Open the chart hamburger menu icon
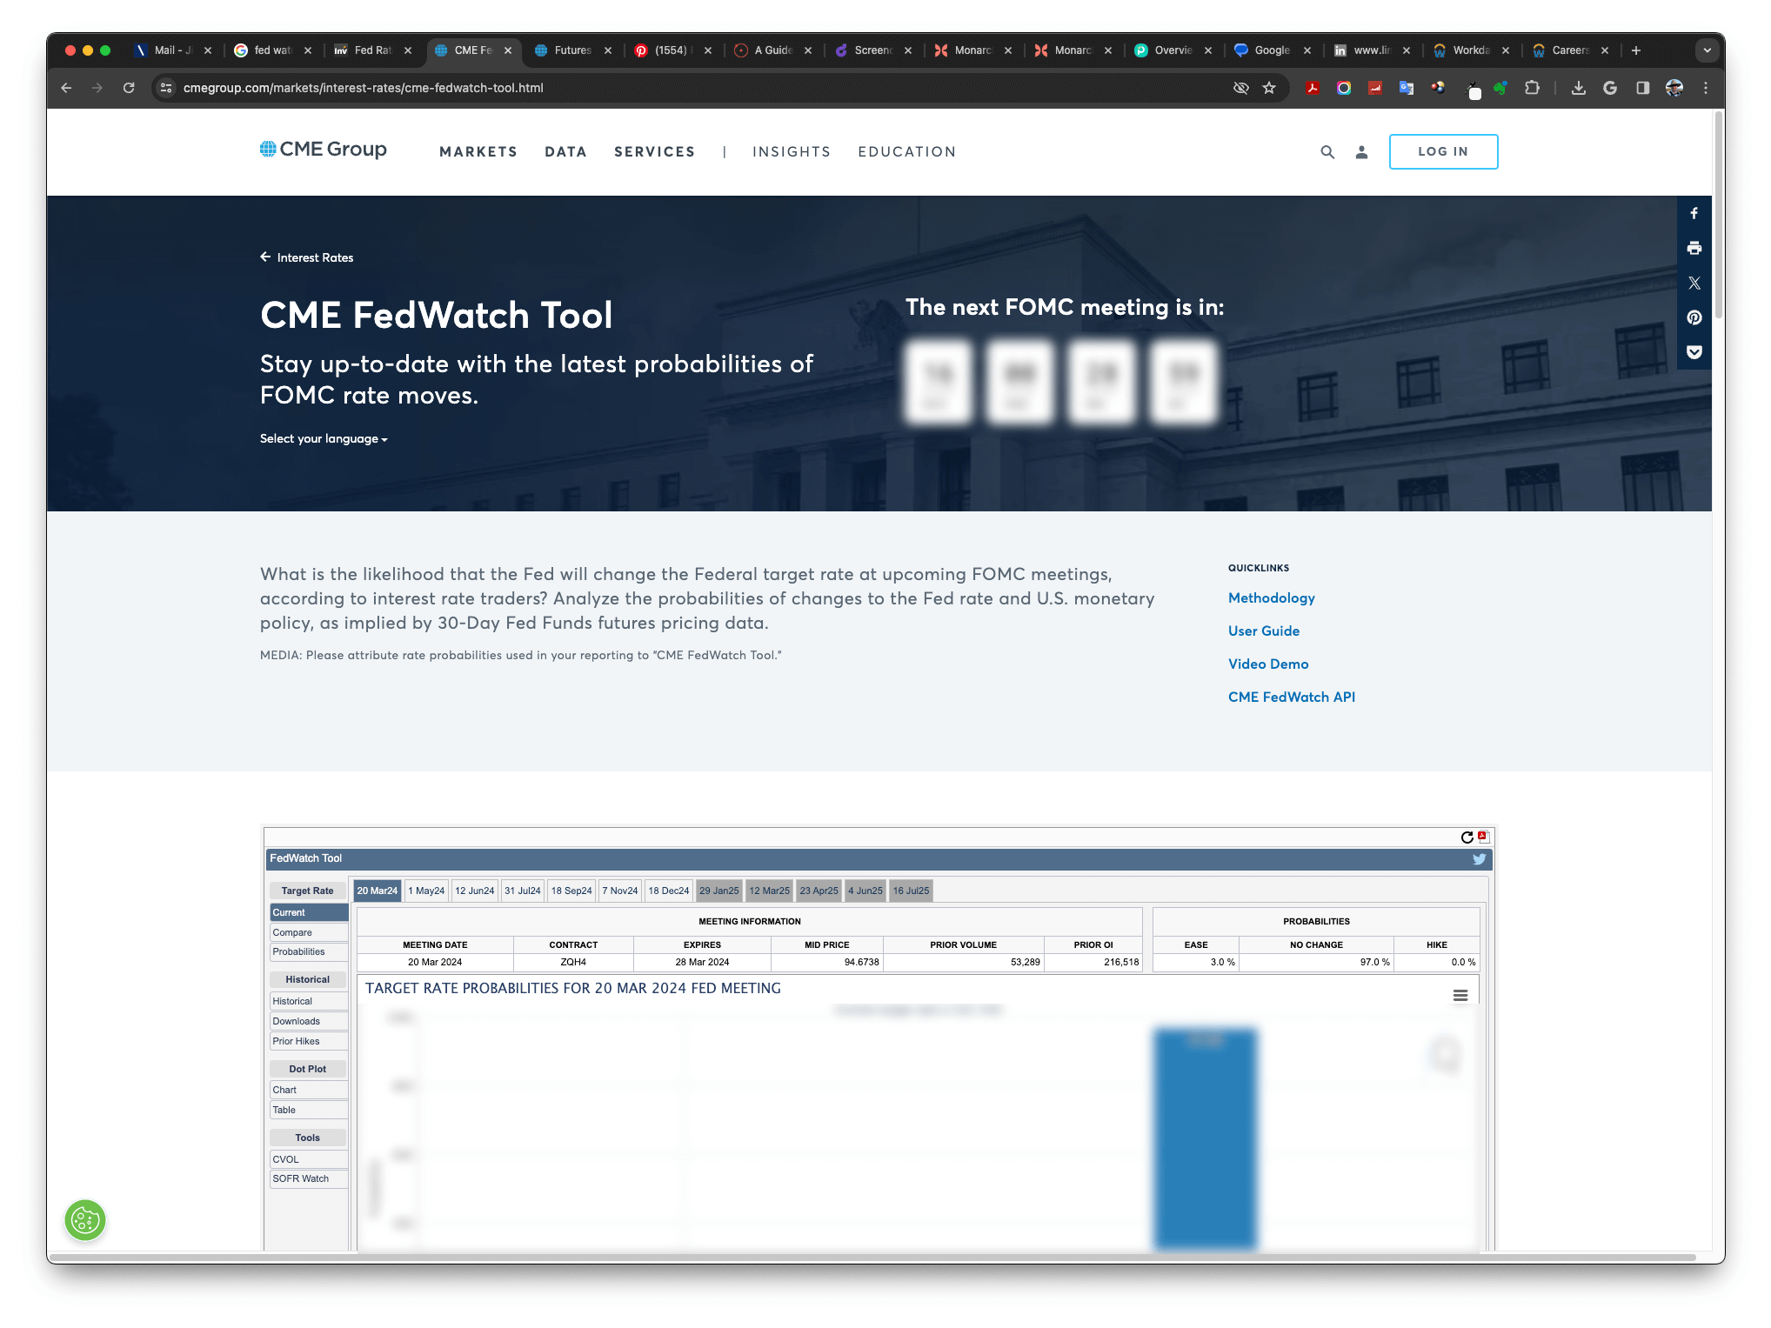The width and height of the screenshot is (1771, 1328). pos(1460,995)
